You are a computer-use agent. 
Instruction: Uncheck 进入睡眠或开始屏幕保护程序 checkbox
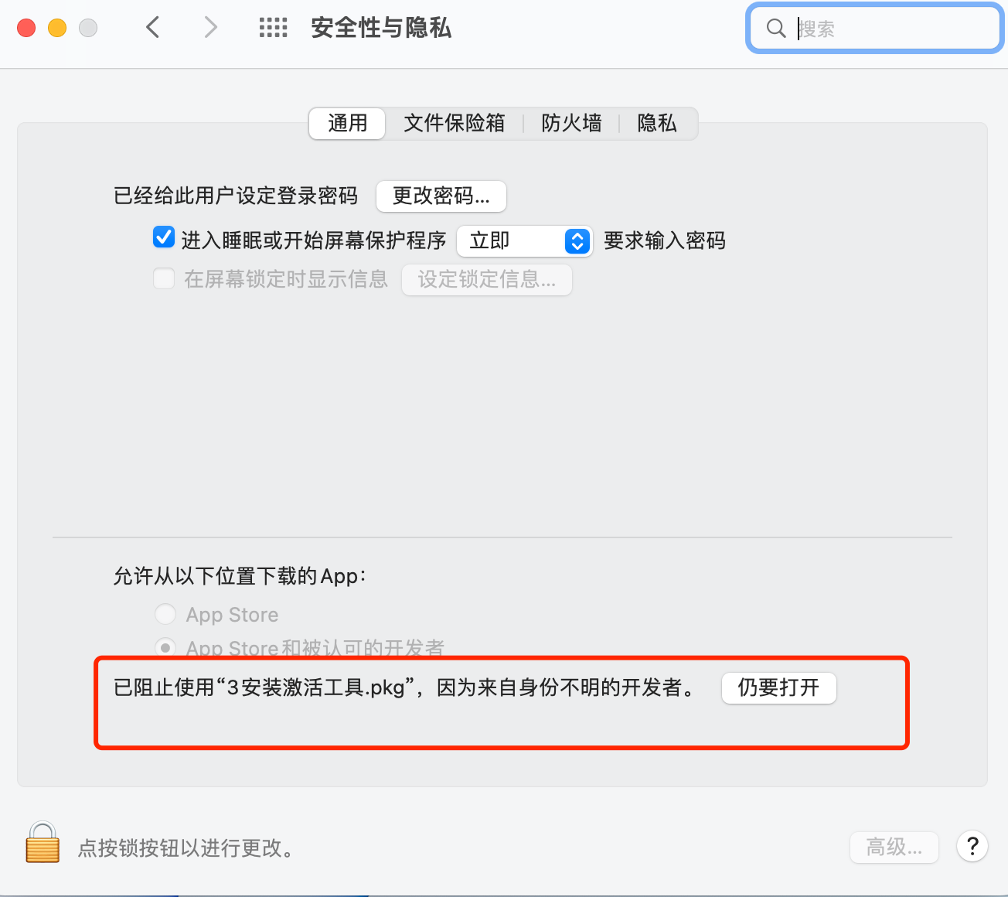point(164,237)
